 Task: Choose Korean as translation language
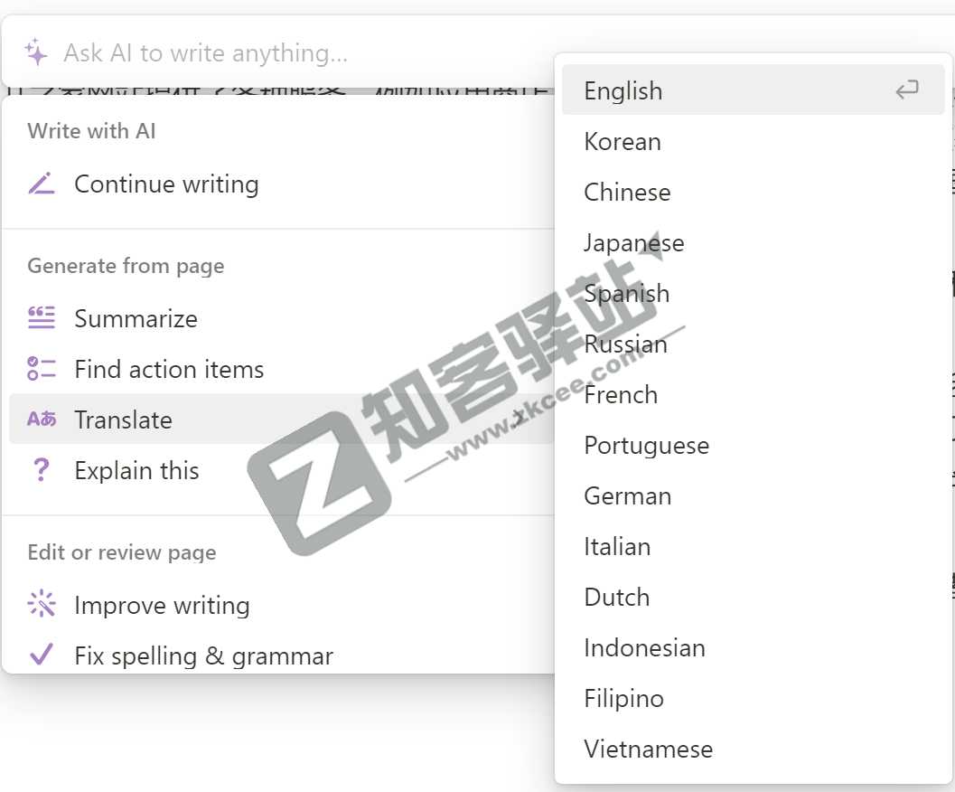[x=623, y=142]
